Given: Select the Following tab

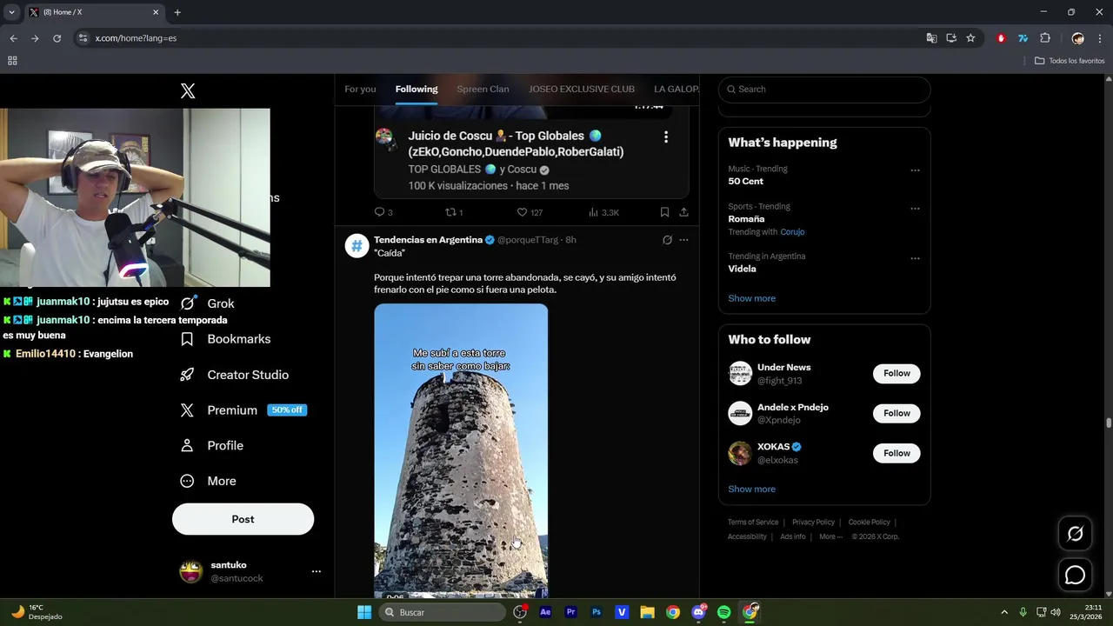Looking at the screenshot, I should [x=417, y=89].
